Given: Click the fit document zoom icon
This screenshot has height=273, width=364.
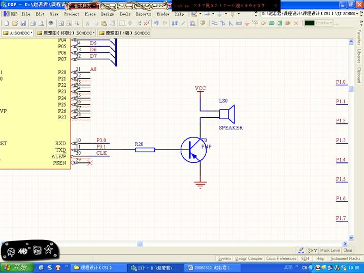Looking at the screenshot, I should 61,23.
